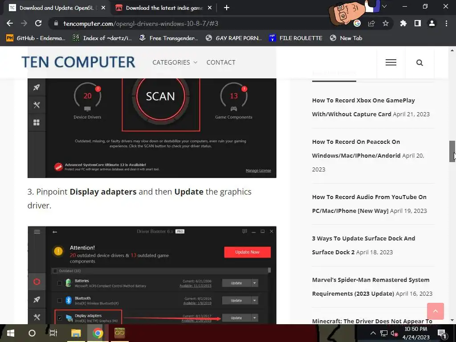
Task: Uncheck the Display adapters checkbox
Action: point(60,318)
